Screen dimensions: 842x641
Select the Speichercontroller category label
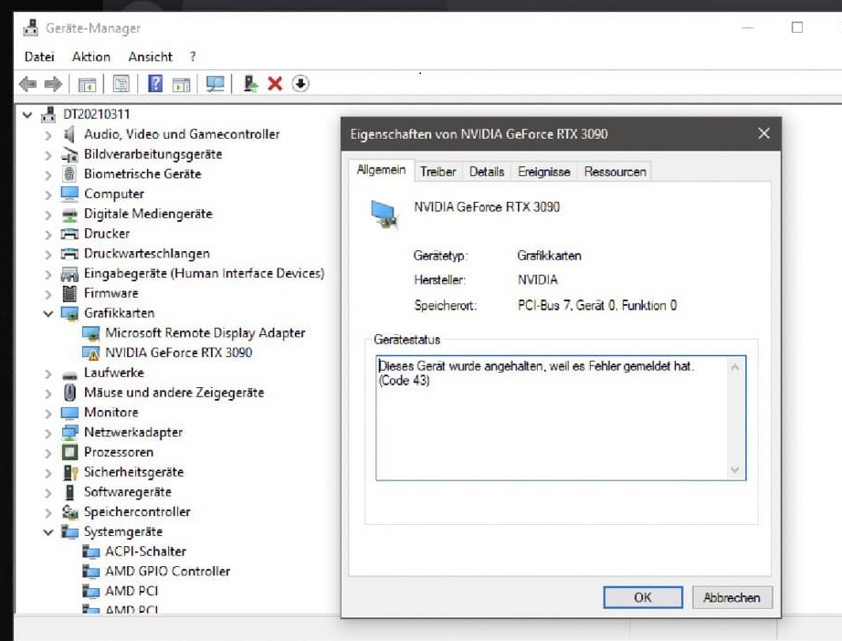click(x=137, y=511)
